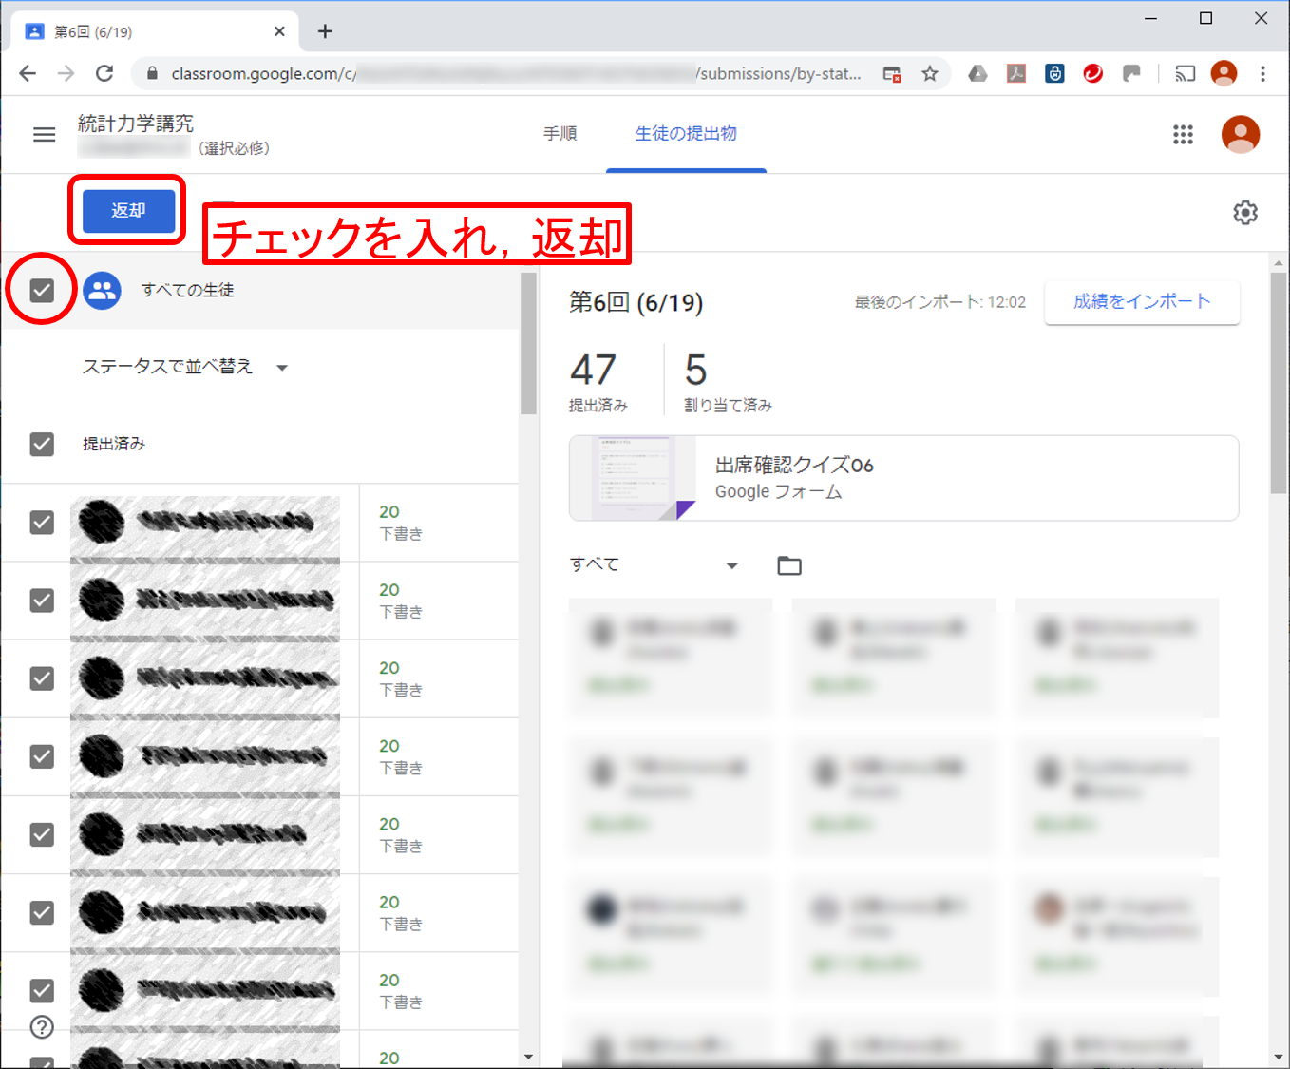The width and height of the screenshot is (1290, 1069).
Task: Click the second student's grade 20 下書き
Action: pyautogui.click(x=401, y=601)
